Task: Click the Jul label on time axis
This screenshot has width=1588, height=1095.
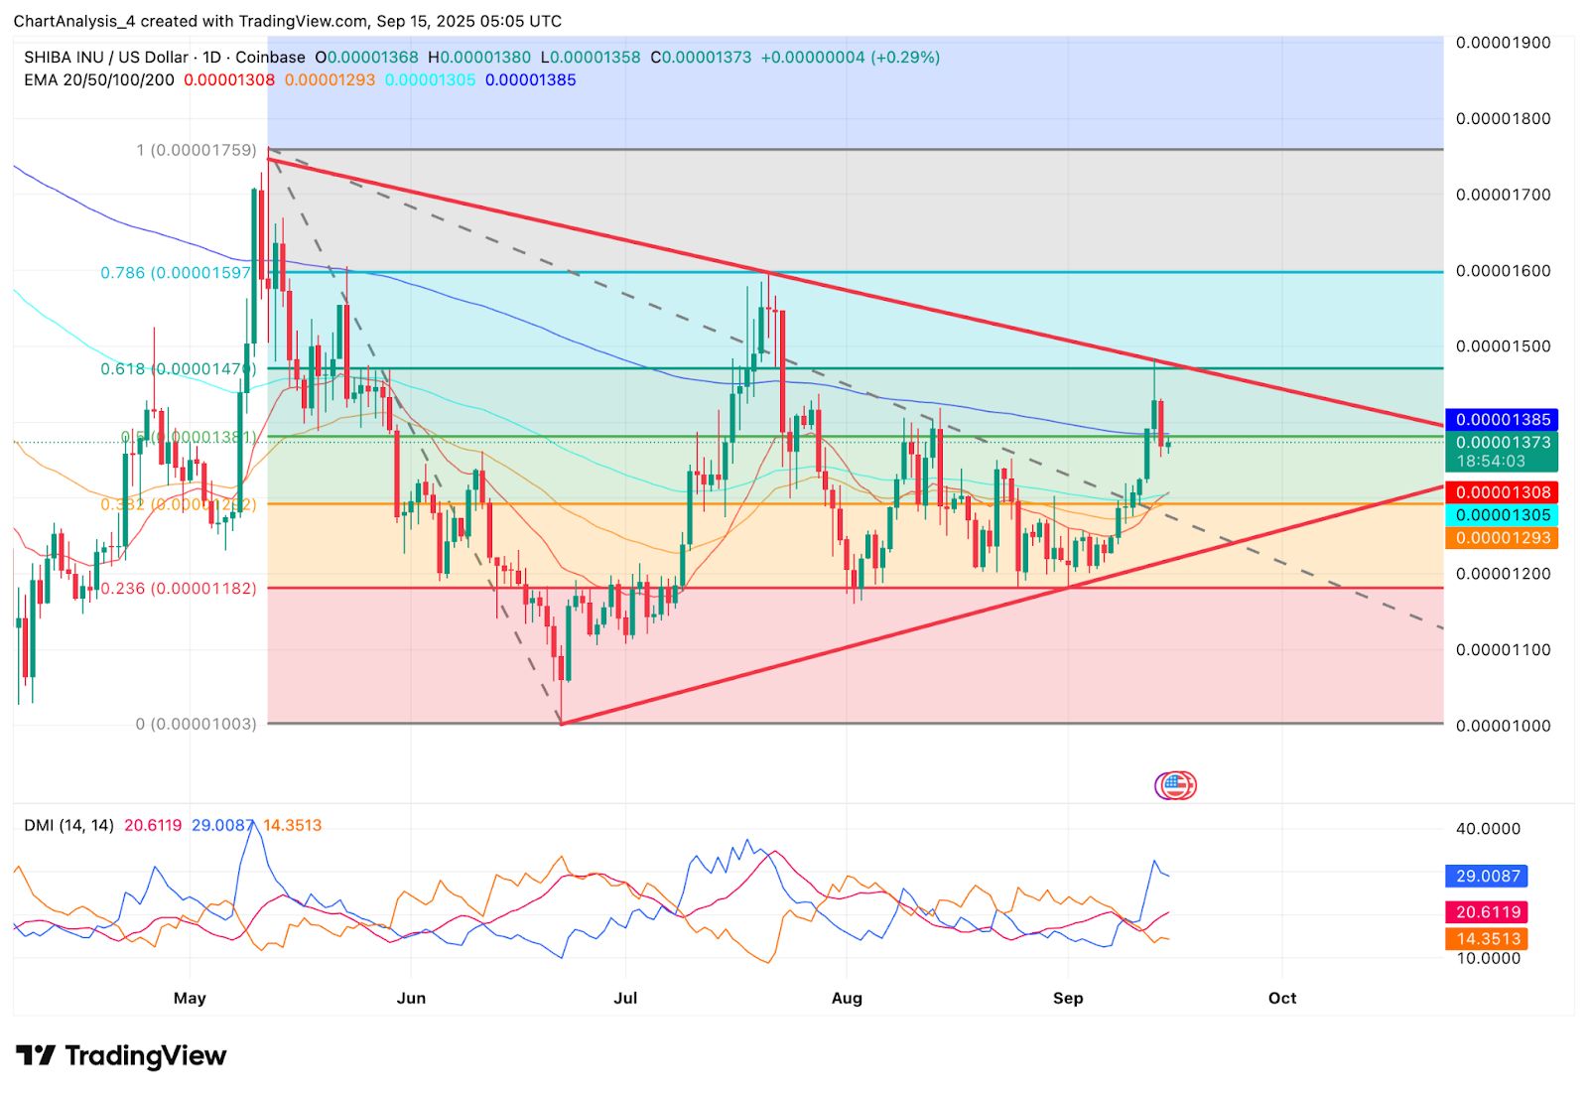Action: 625,998
